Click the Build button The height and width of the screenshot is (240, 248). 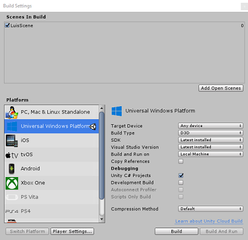[176, 232]
